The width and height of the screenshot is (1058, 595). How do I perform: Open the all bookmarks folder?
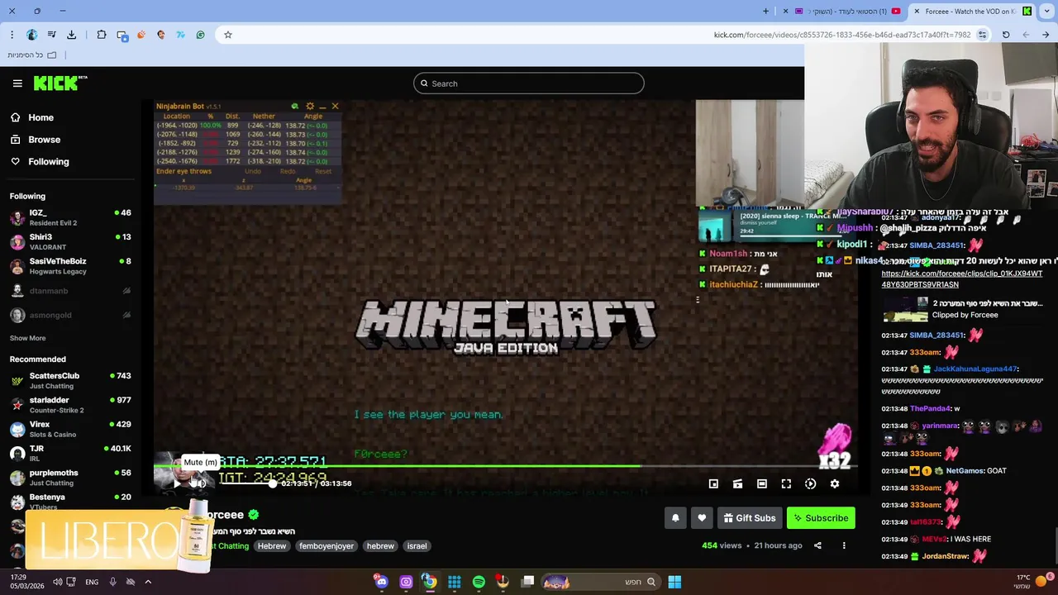pyautogui.click(x=31, y=55)
